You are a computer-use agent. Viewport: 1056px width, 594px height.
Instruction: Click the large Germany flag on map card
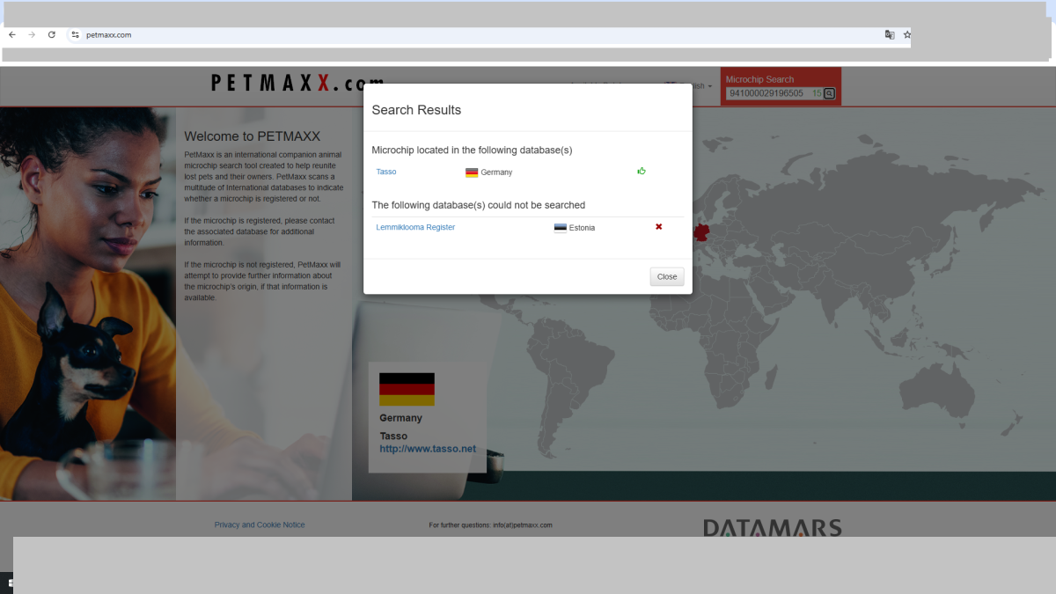pos(407,389)
